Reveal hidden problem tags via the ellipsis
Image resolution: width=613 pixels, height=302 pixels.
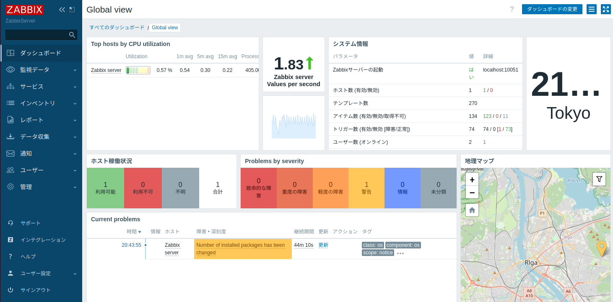click(400, 253)
